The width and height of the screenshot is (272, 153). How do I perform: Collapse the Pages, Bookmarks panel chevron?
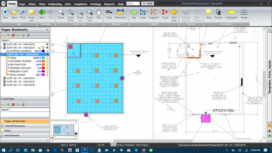point(47,30)
